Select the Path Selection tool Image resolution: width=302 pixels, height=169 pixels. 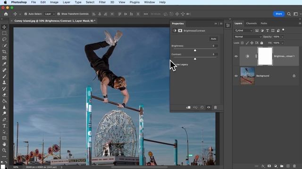[4, 132]
